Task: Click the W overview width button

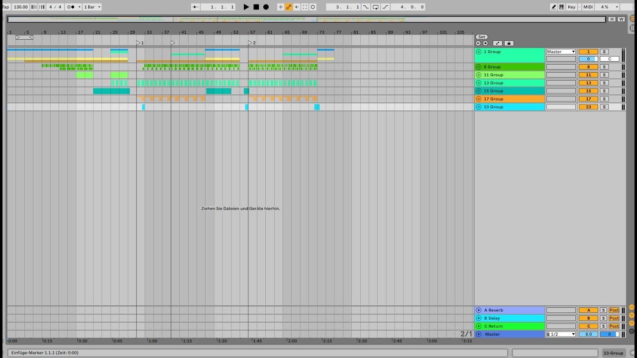Action: pos(621,19)
